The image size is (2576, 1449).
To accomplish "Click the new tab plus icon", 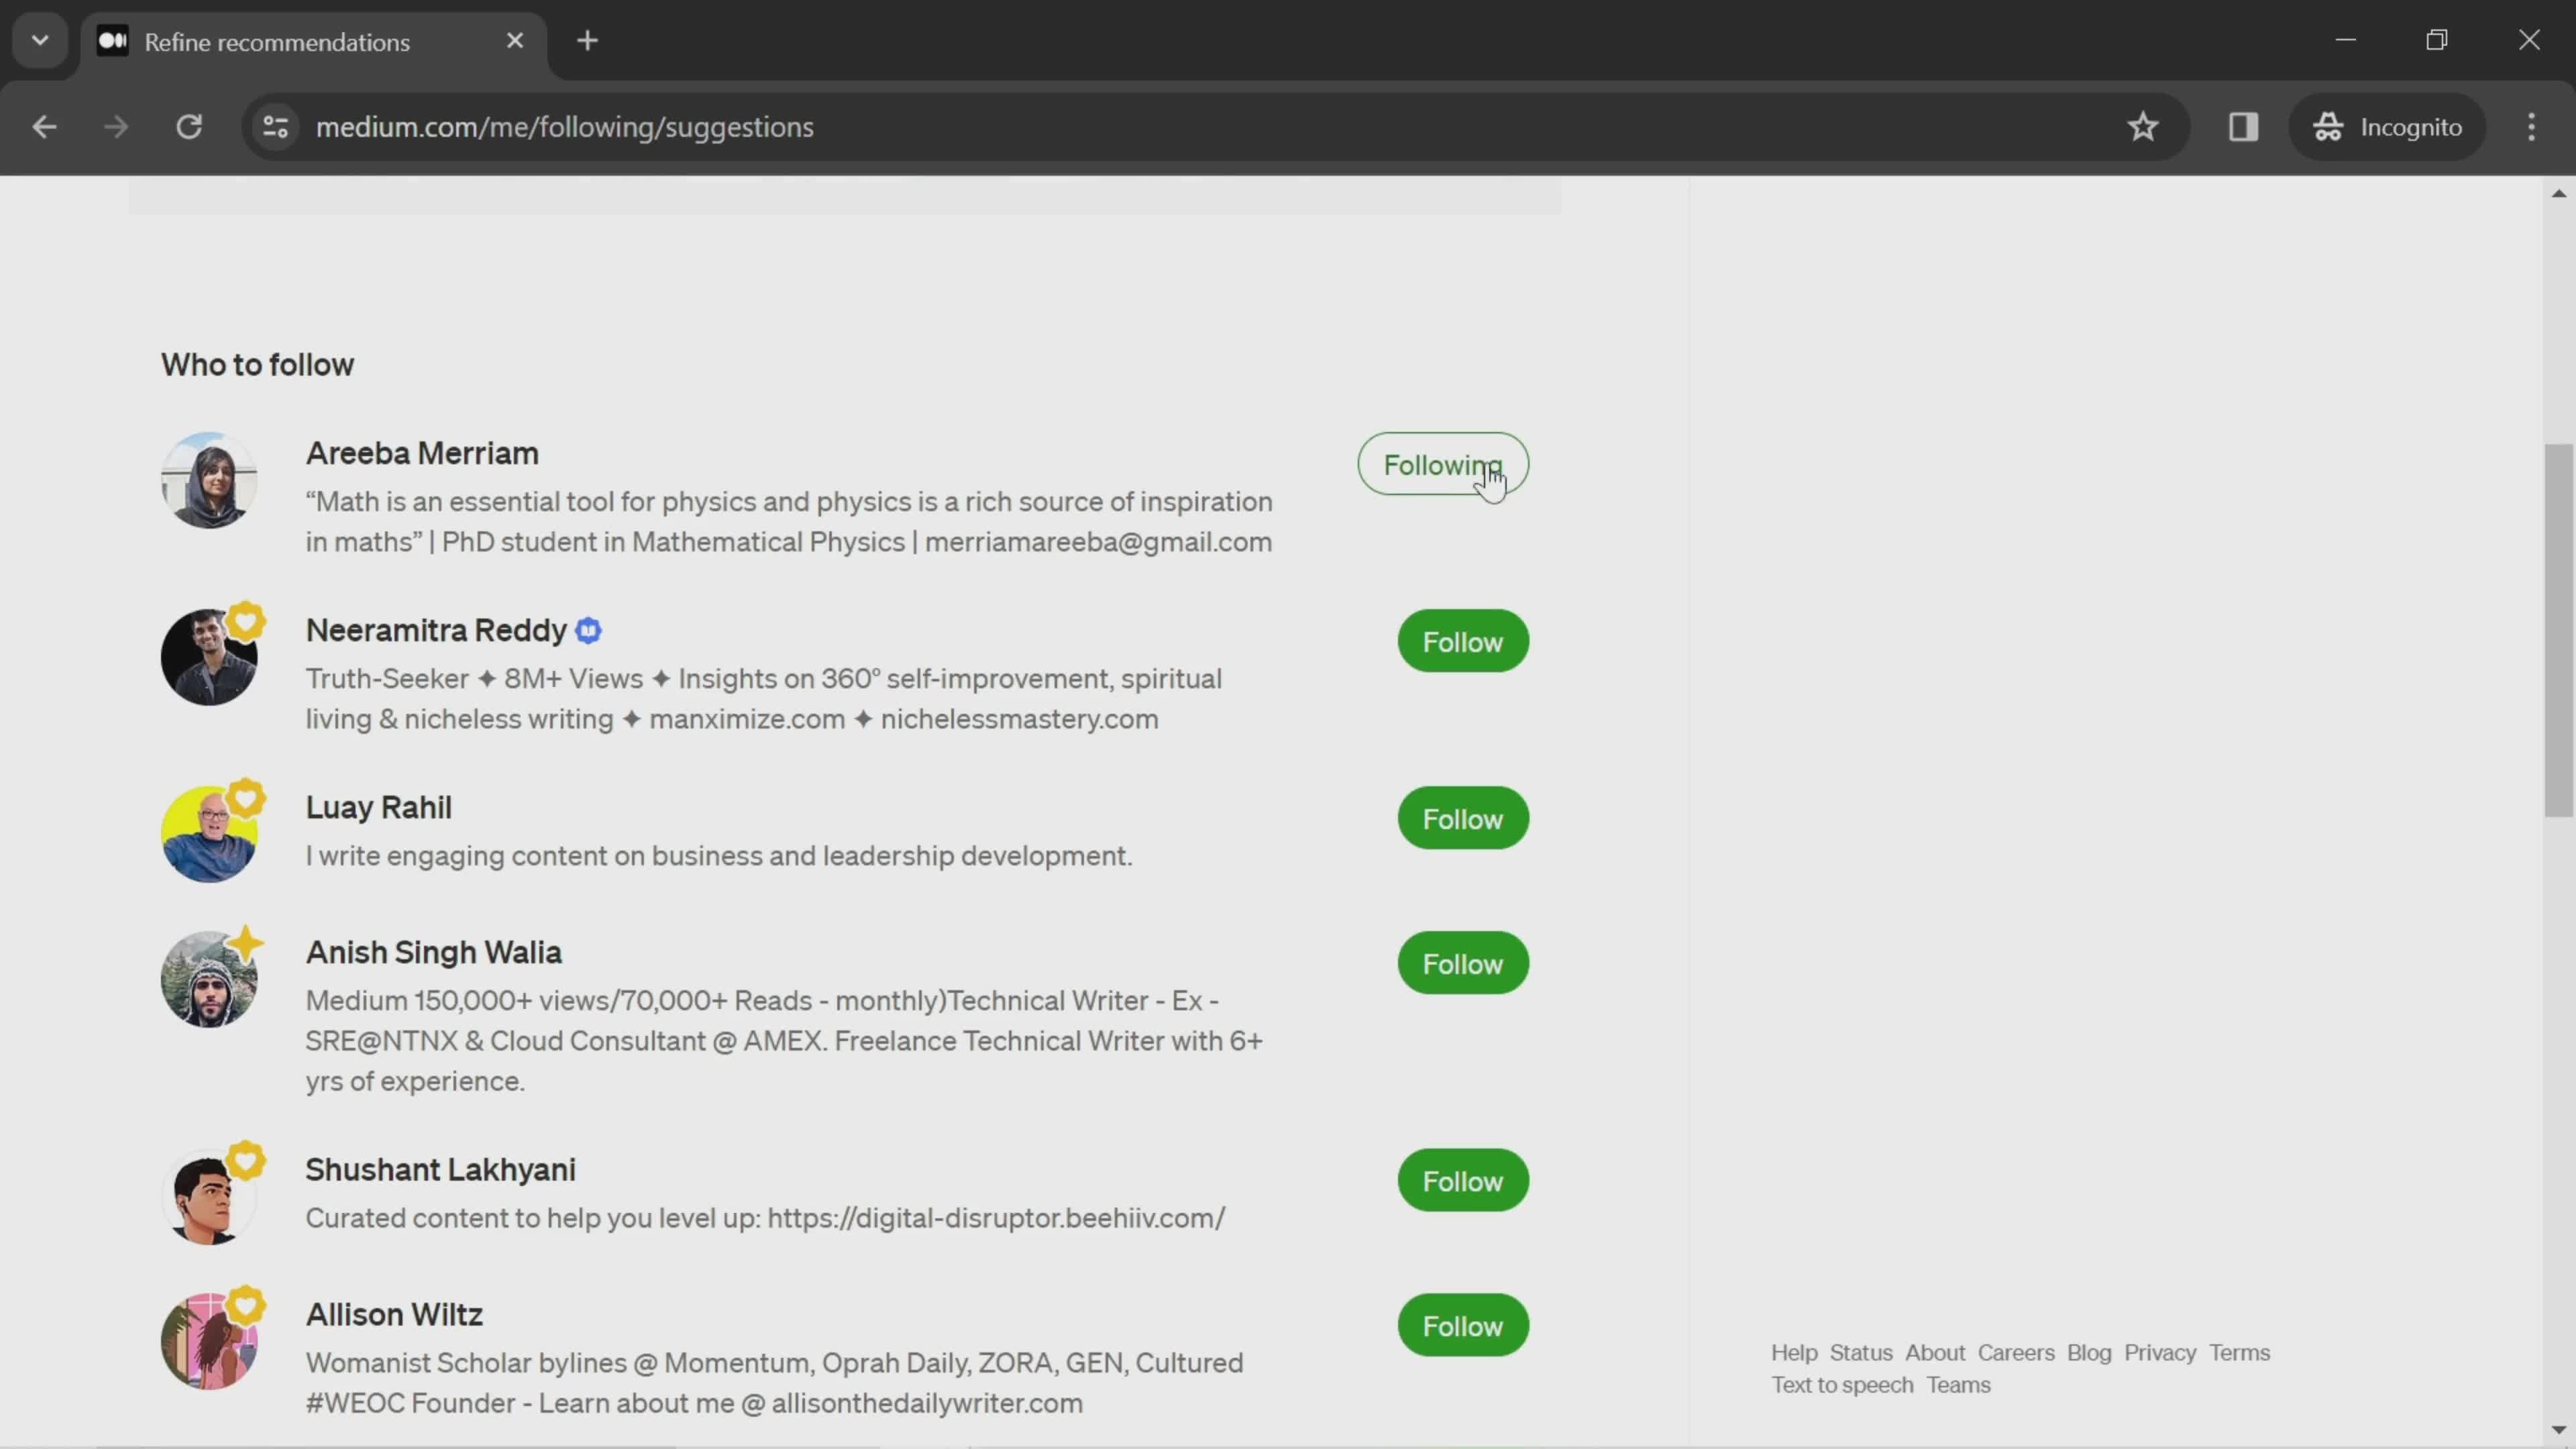I will 586,39.
